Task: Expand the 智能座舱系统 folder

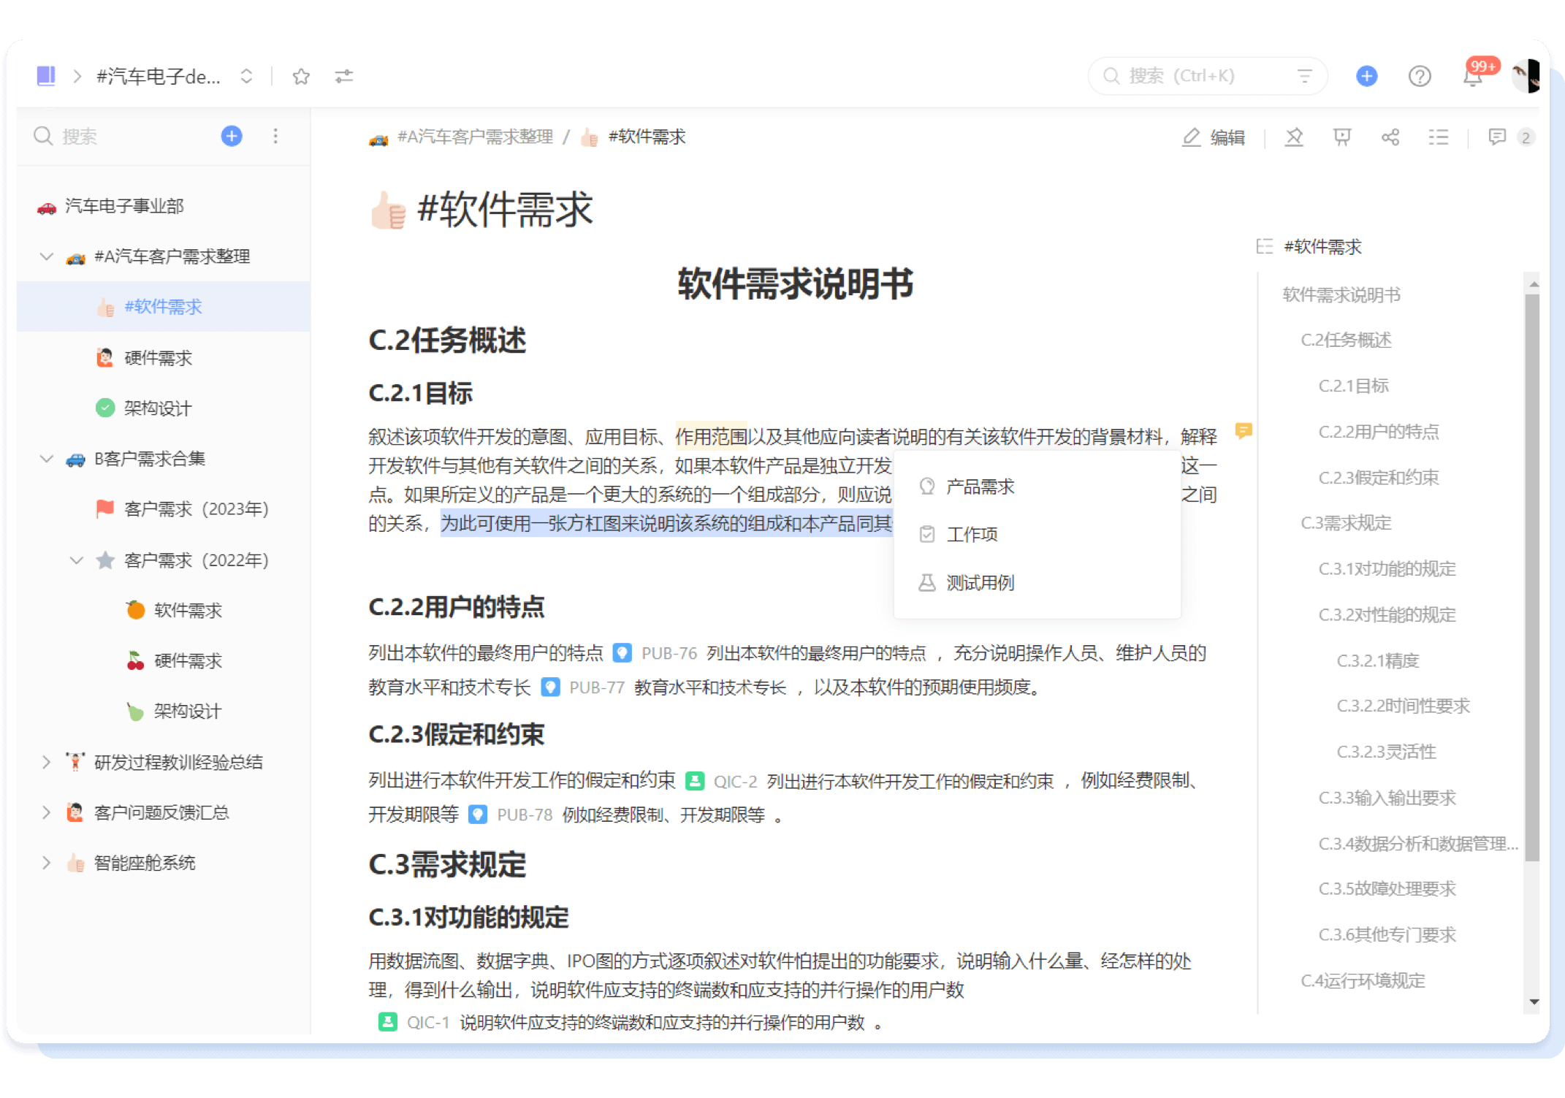Action: [46, 863]
